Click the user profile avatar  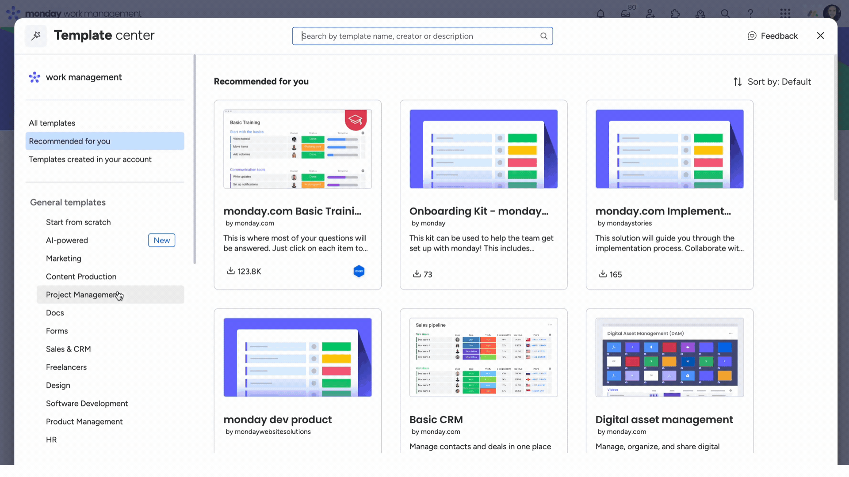(x=832, y=14)
